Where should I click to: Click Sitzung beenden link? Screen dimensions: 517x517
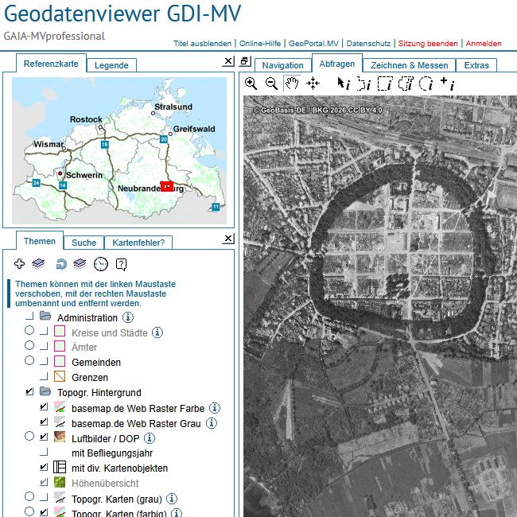428,44
